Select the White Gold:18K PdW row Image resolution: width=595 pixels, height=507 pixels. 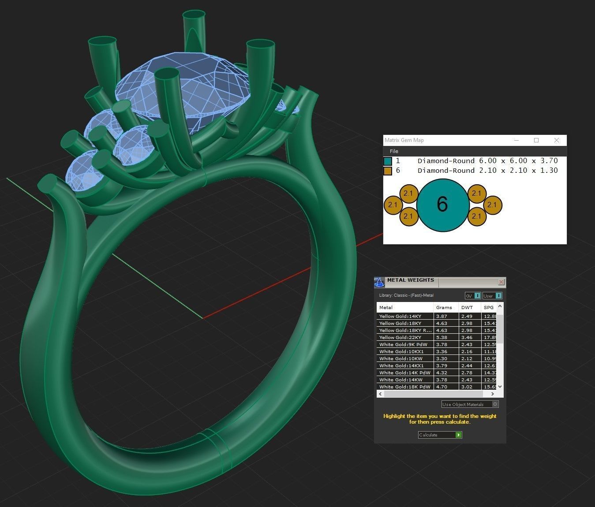point(437,387)
